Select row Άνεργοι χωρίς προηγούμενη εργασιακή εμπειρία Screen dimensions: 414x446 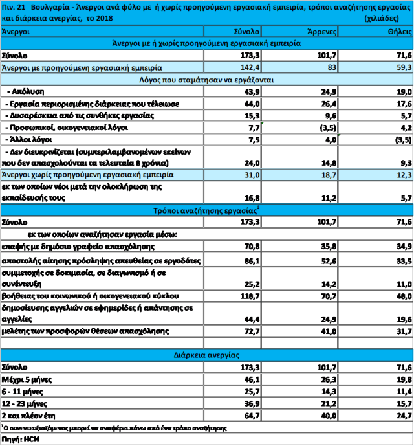coord(87,175)
